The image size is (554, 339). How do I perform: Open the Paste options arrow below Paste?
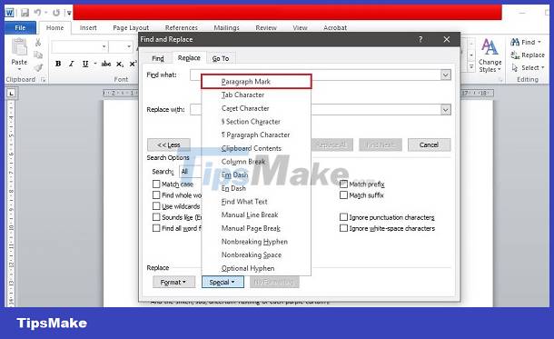tap(19, 68)
